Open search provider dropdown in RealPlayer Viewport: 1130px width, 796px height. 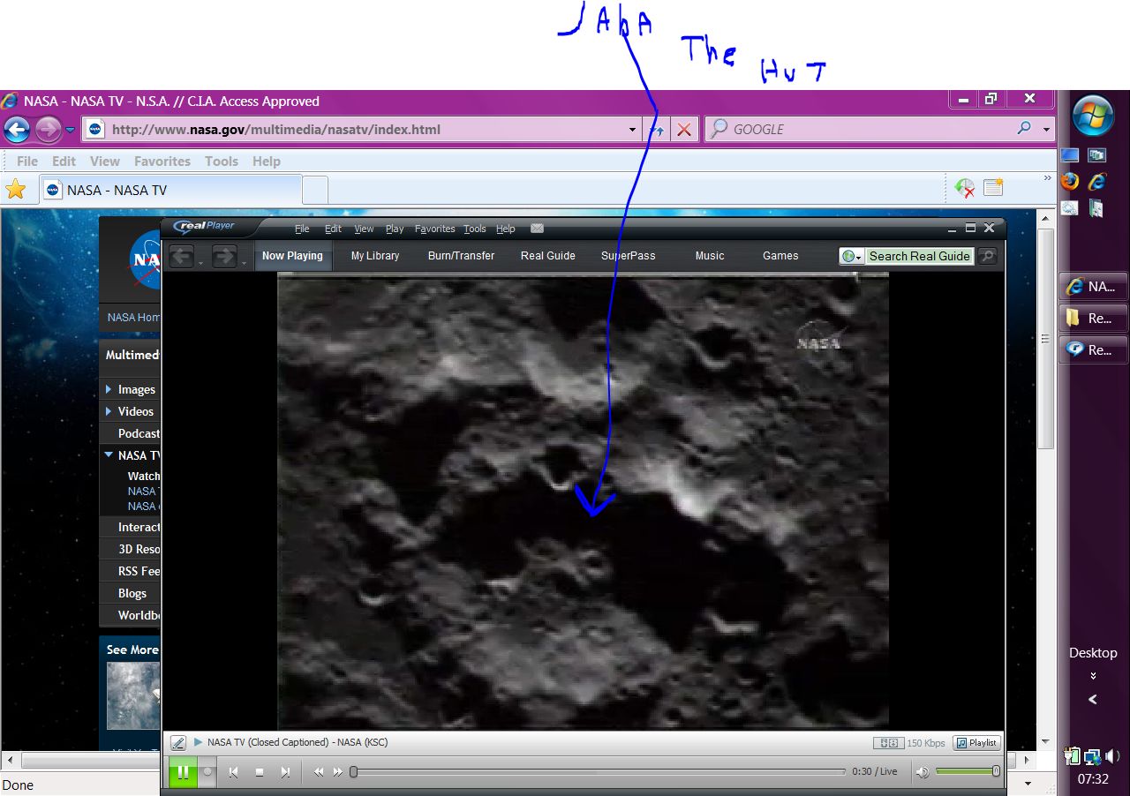pos(852,256)
